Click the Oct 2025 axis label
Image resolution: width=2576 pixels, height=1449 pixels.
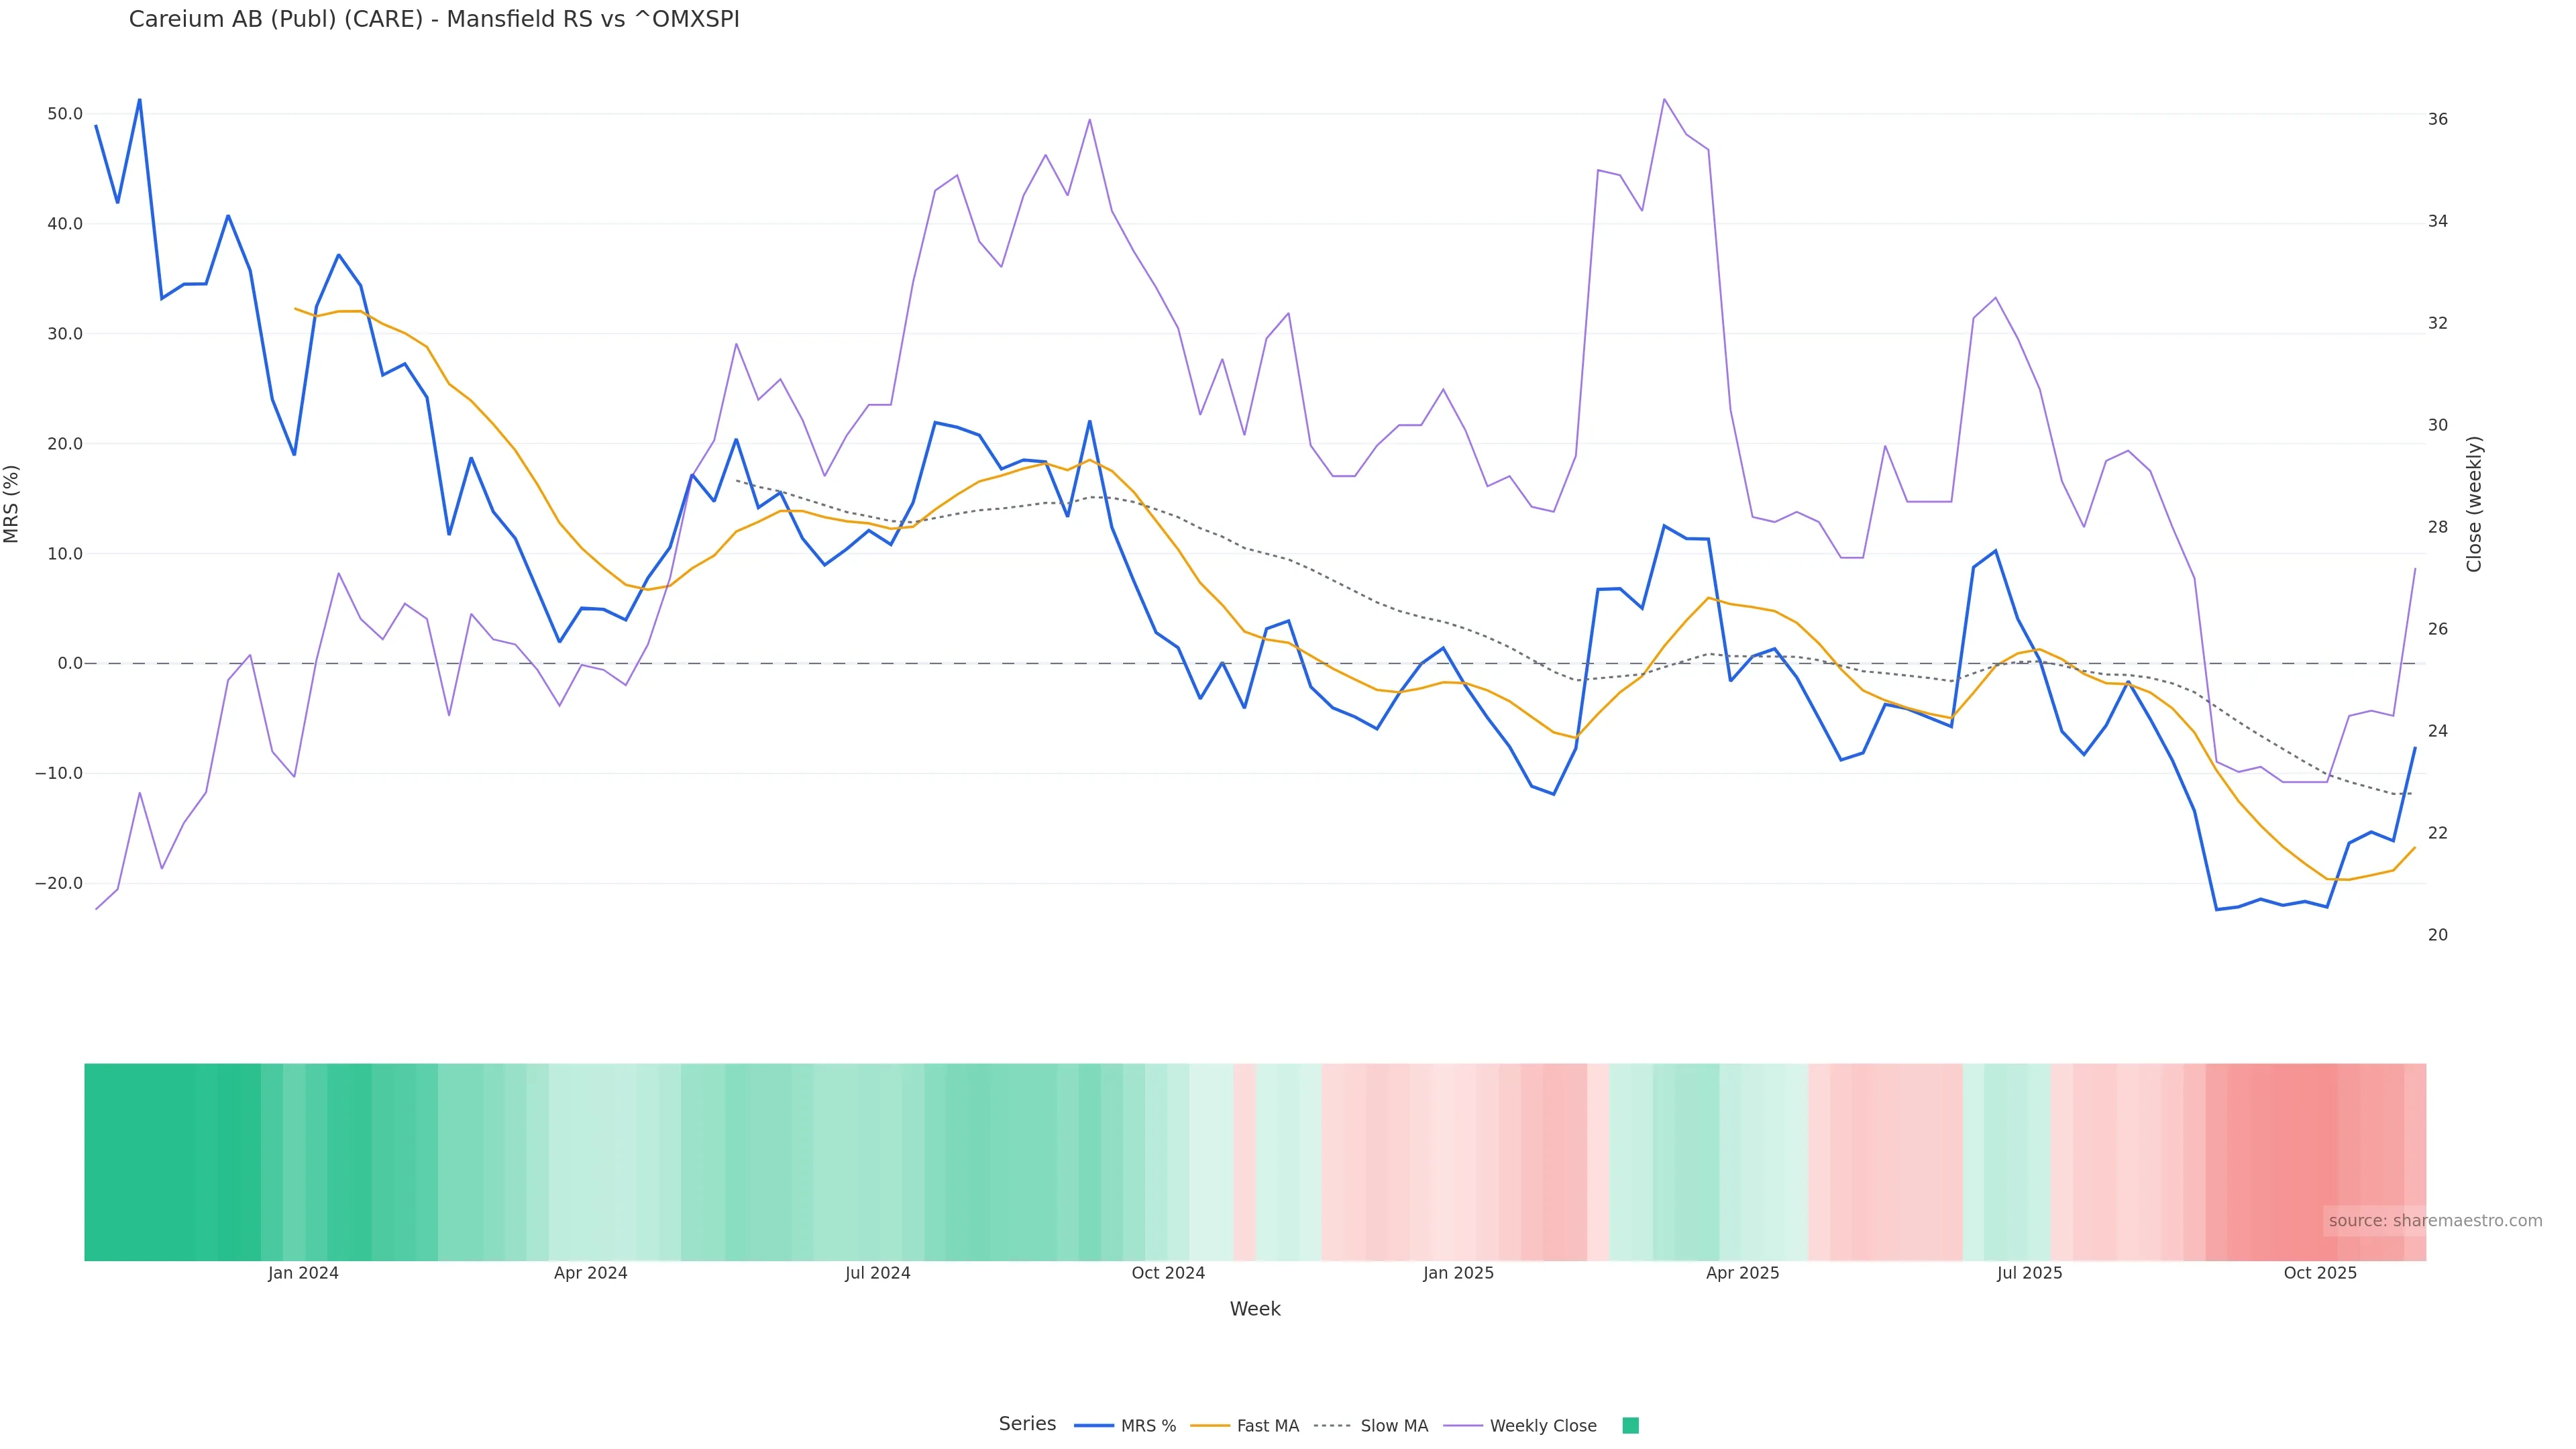[x=2320, y=1273]
